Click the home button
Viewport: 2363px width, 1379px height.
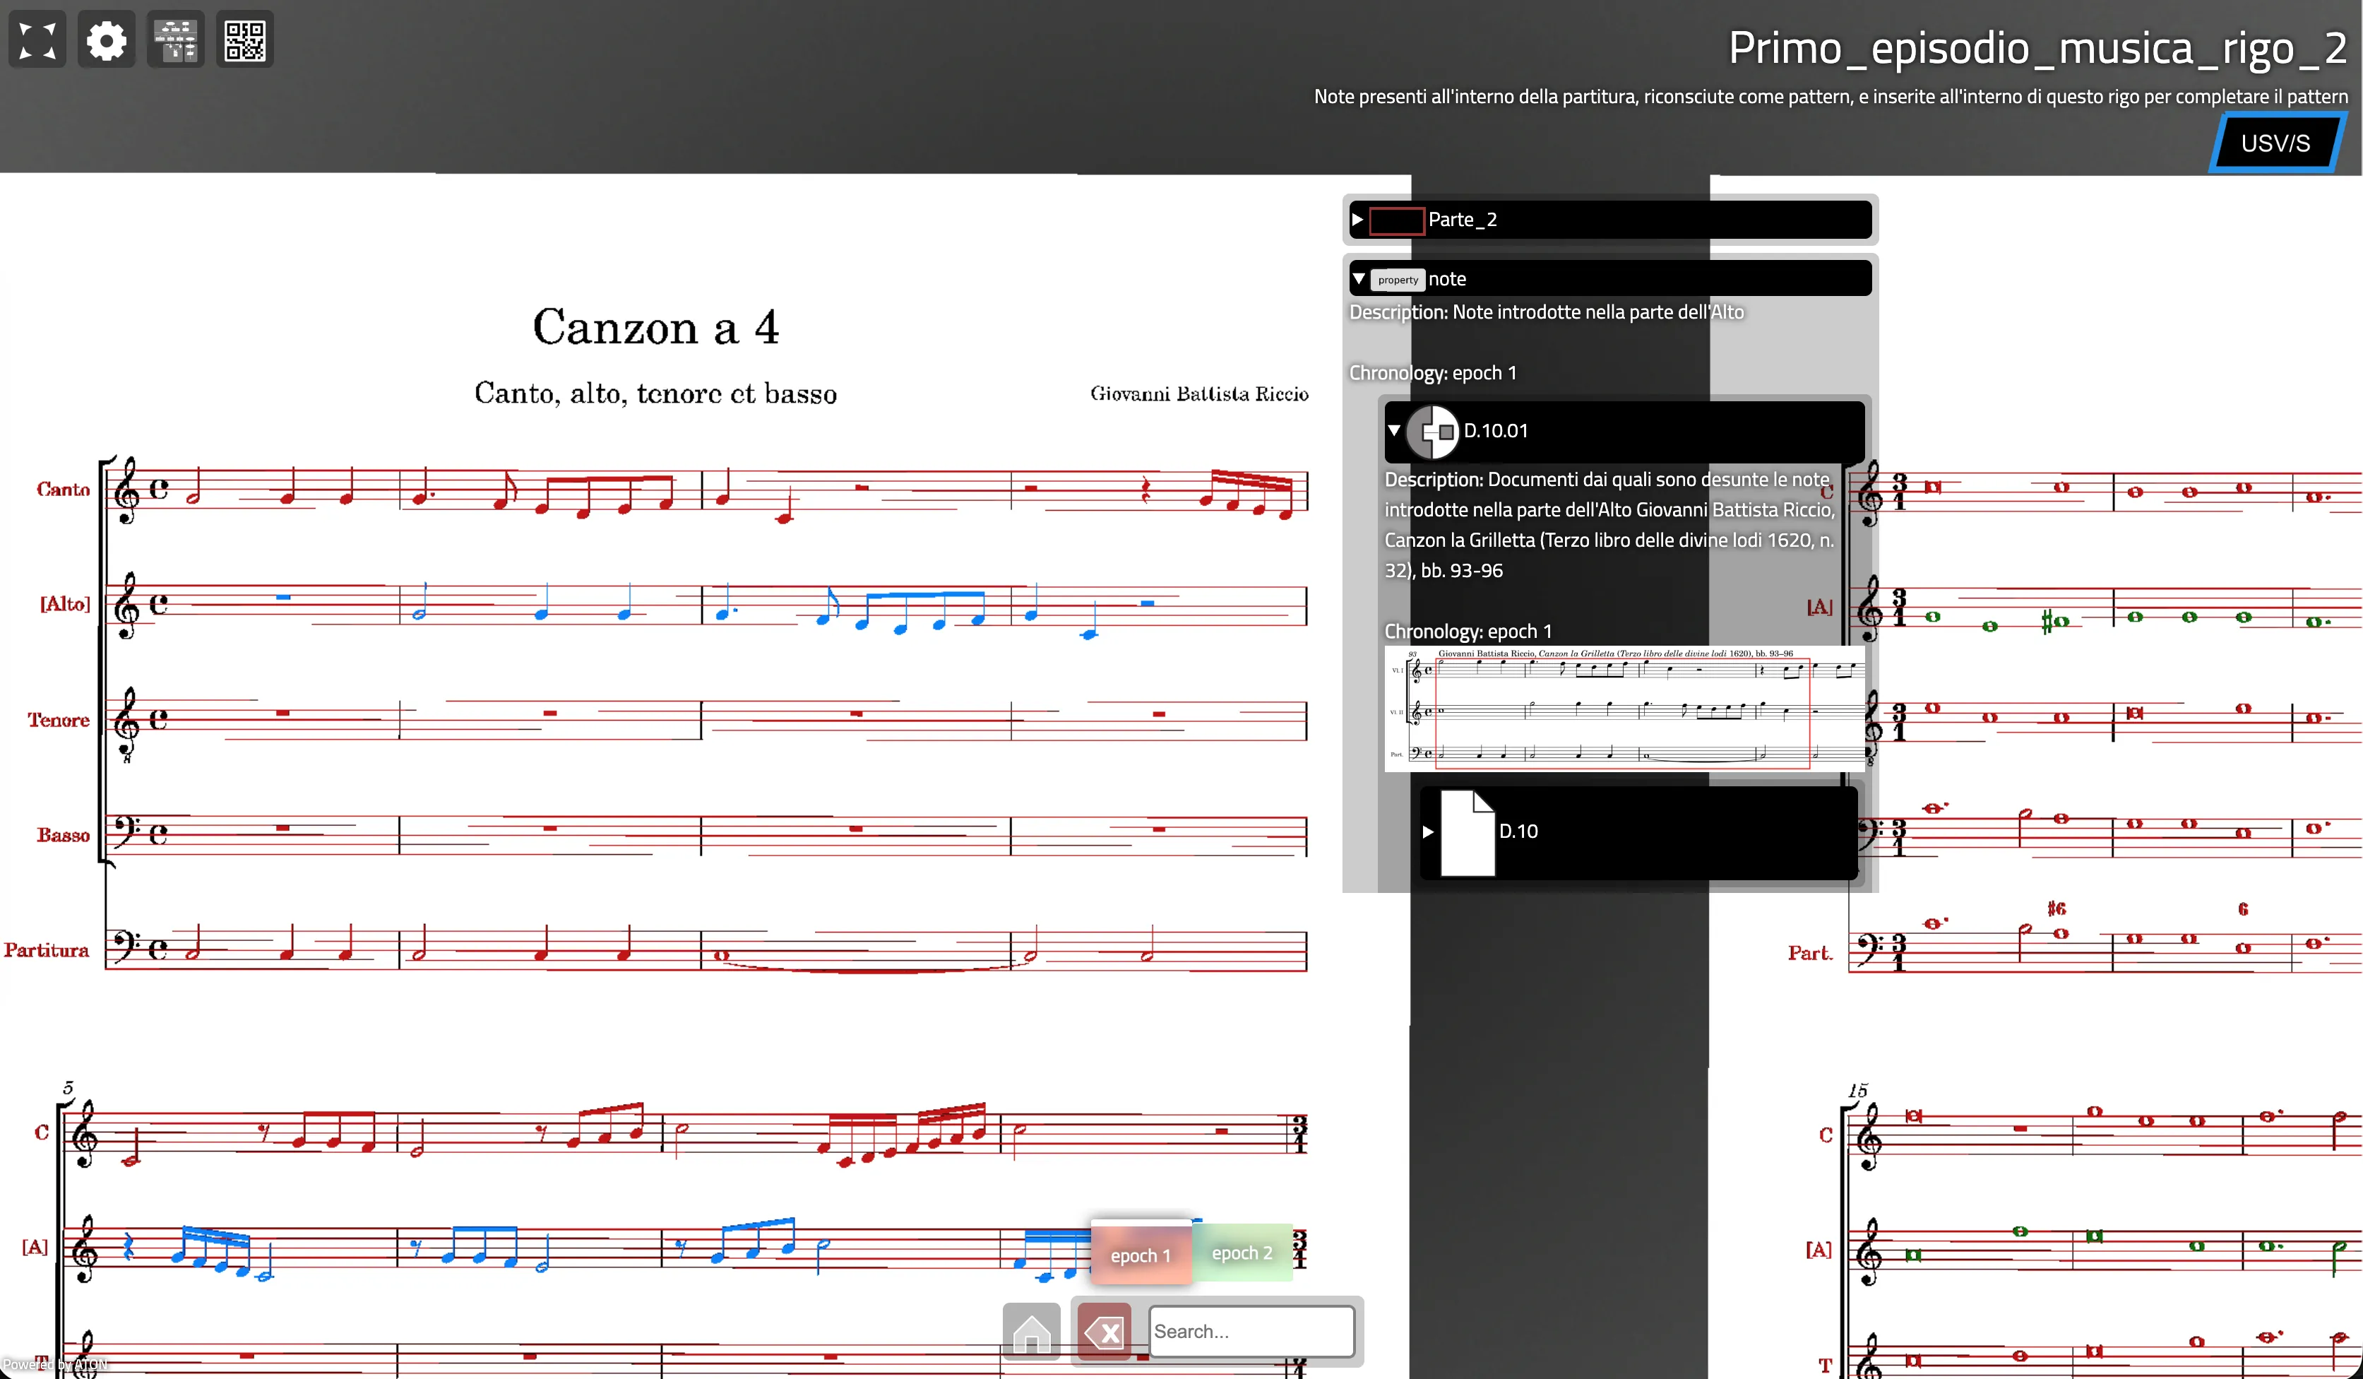[x=1032, y=1330]
